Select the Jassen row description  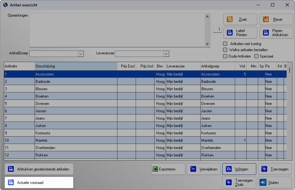41,111
